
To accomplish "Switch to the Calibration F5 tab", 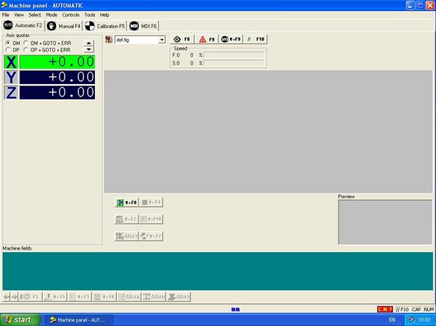I will (105, 25).
